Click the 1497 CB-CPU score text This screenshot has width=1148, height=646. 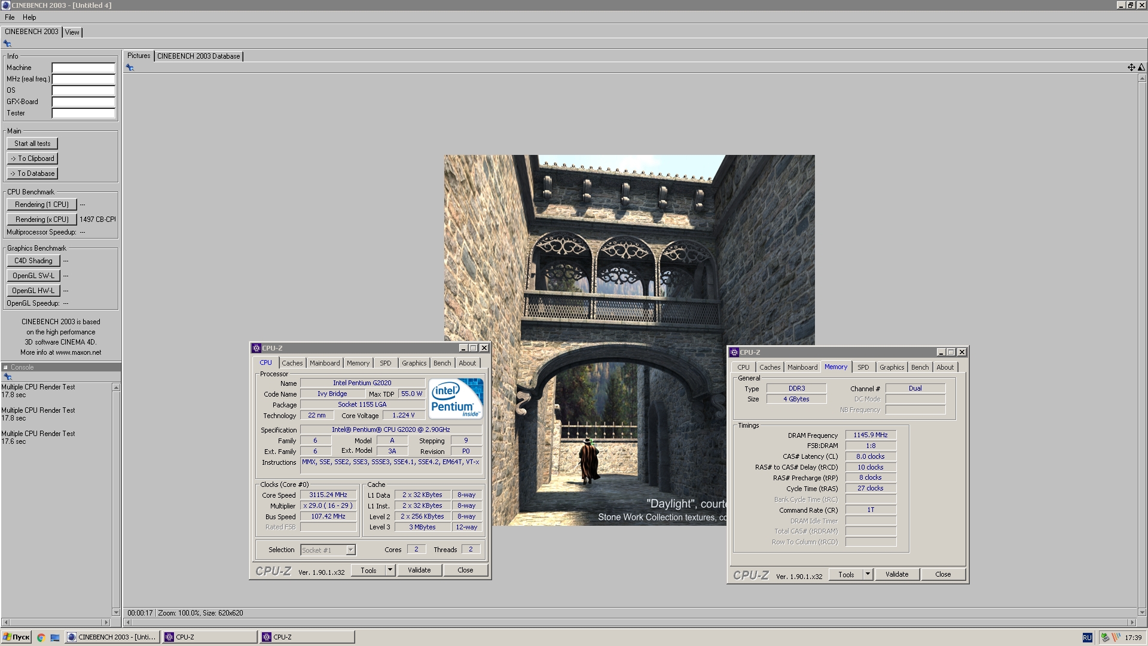(x=97, y=220)
